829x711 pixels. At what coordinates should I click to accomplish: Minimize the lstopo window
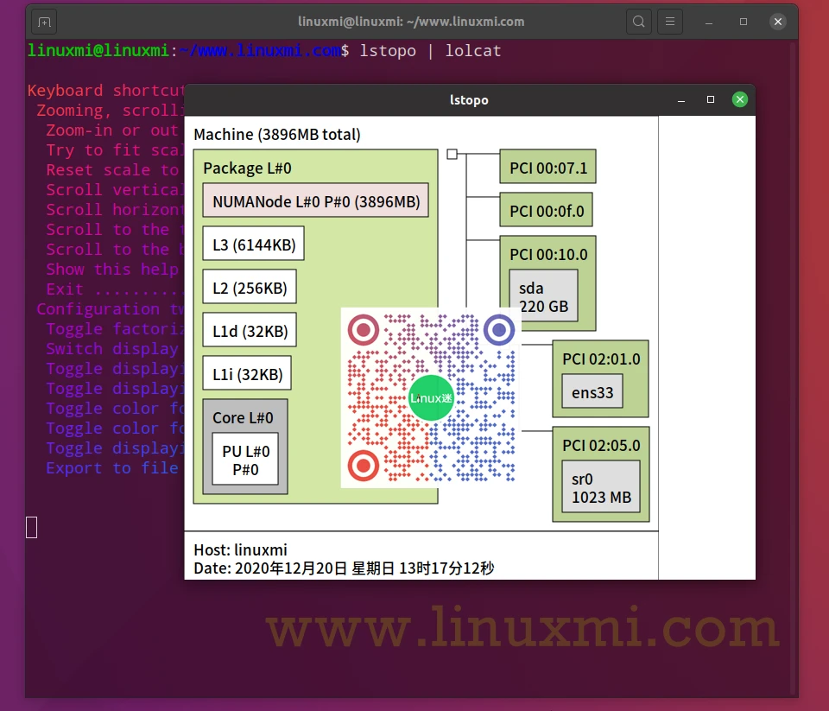tap(681, 100)
